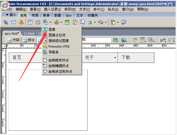This screenshot has height=135, width=177.
Task: Expand the 关于 submenu arrow
Action: click(115, 58)
